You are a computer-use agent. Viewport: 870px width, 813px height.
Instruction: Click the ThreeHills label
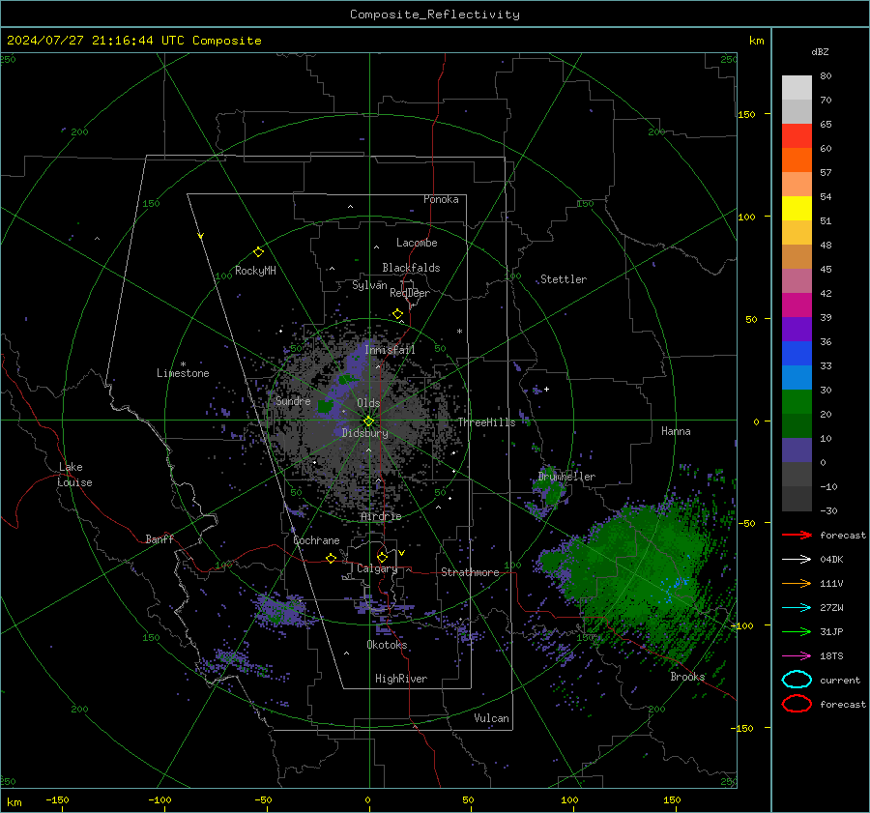click(486, 422)
